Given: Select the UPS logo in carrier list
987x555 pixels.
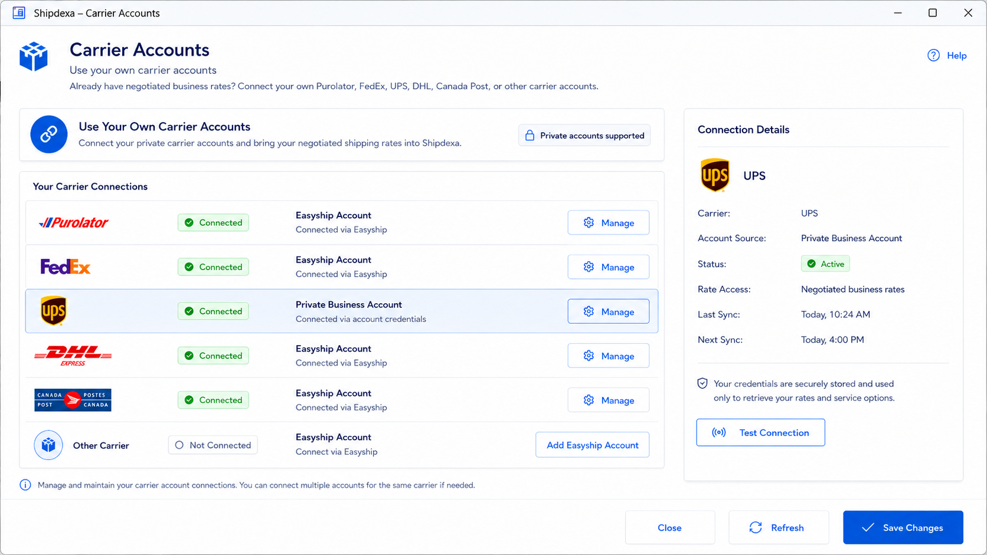Looking at the screenshot, I should 53,311.
